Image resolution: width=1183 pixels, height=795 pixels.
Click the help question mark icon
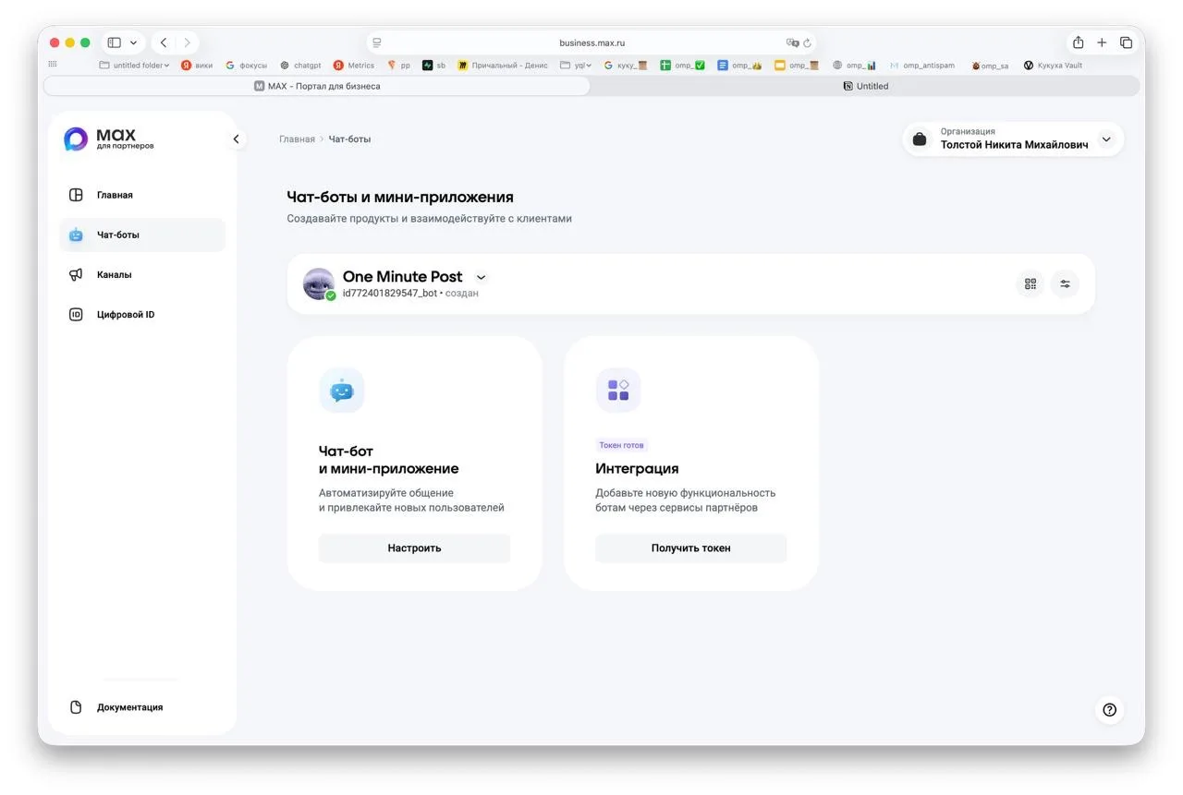(x=1109, y=710)
